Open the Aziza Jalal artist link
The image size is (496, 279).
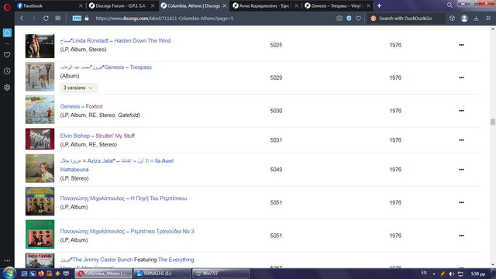tap(100, 160)
